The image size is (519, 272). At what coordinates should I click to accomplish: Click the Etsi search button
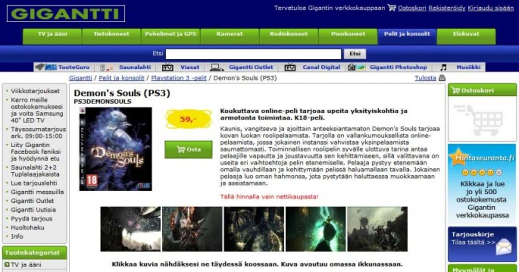354,54
